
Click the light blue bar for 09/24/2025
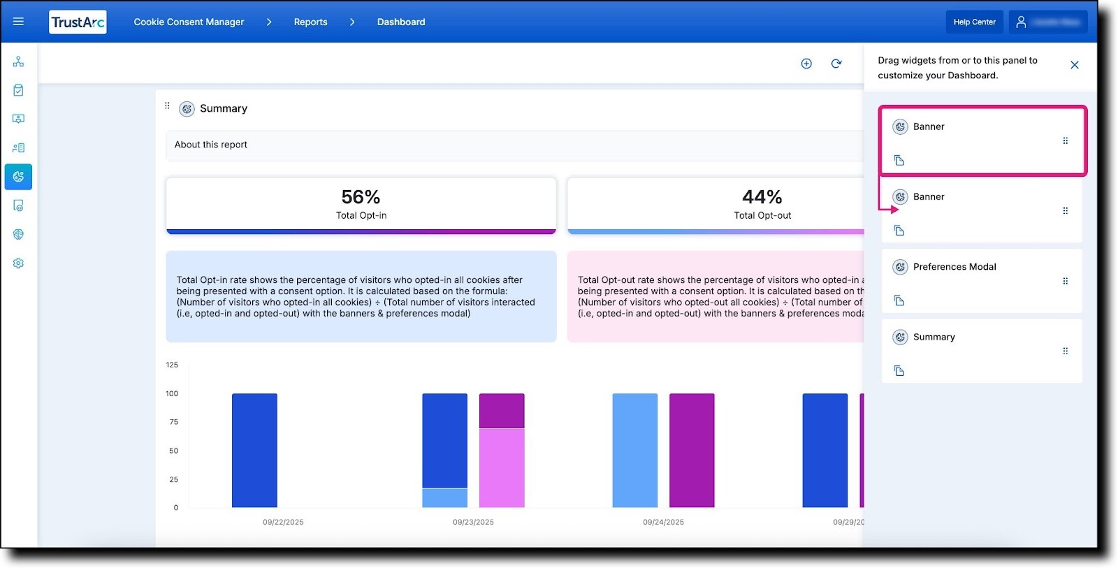(635, 451)
